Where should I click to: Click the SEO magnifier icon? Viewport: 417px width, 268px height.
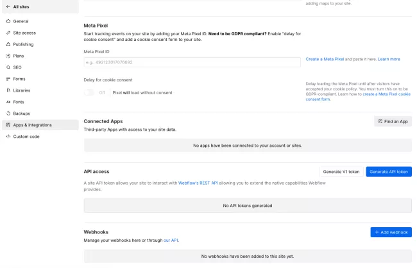pos(8,67)
